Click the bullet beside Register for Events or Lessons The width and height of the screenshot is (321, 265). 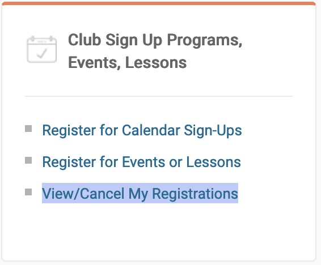click(x=28, y=160)
